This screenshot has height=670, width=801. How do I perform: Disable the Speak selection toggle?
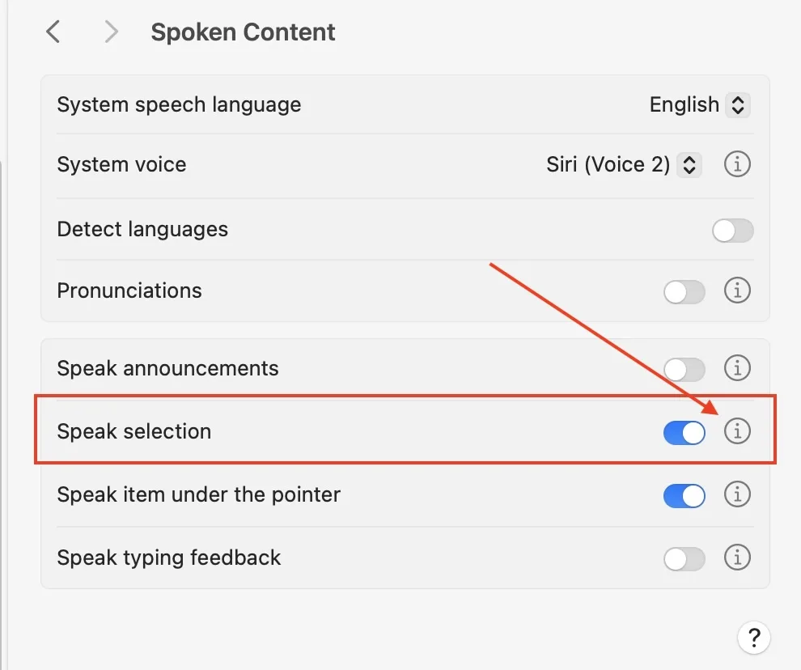coord(684,432)
